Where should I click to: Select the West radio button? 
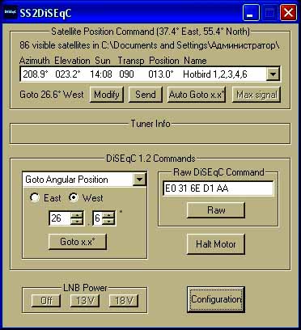click(74, 198)
